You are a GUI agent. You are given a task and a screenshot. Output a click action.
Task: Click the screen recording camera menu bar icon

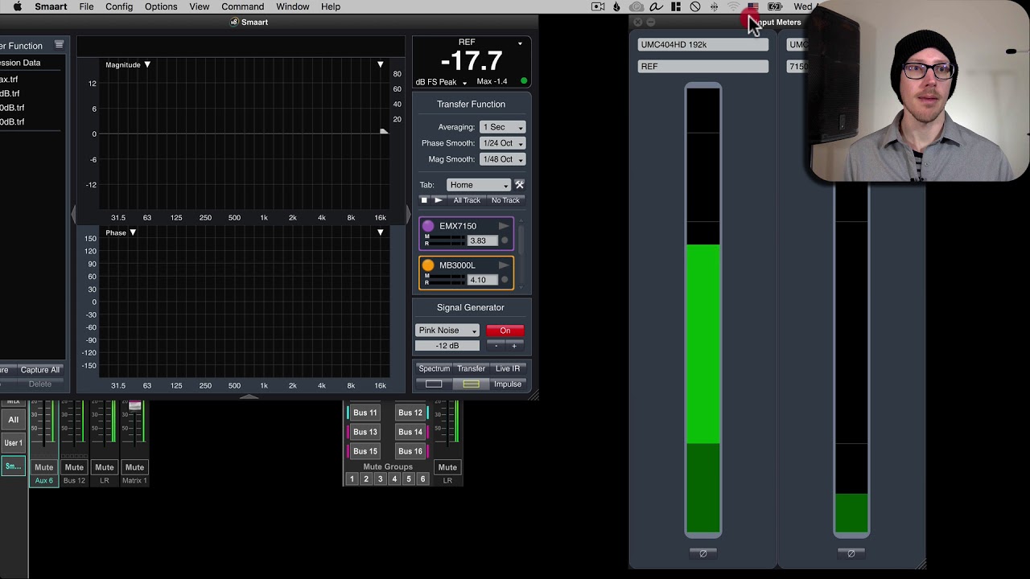point(598,6)
